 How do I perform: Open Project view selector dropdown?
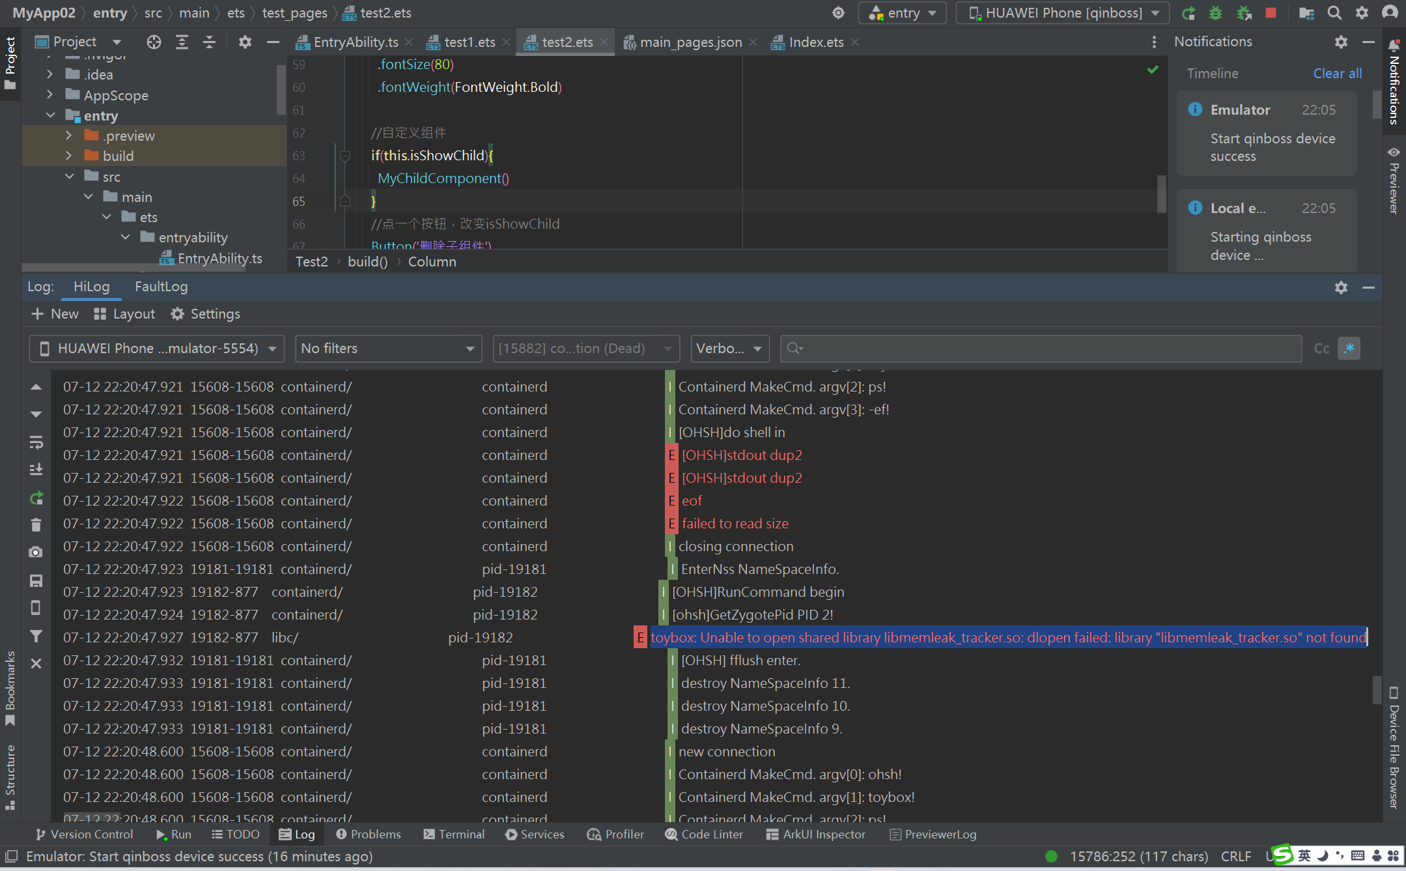coord(78,42)
